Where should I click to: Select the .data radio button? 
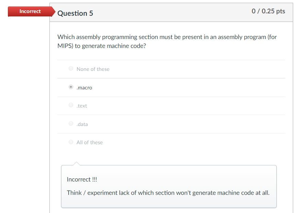(x=71, y=123)
